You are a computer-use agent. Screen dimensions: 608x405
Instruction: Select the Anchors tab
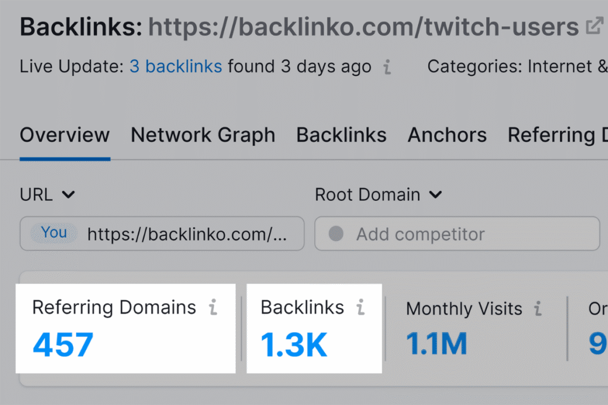pyautogui.click(x=447, y=135)
